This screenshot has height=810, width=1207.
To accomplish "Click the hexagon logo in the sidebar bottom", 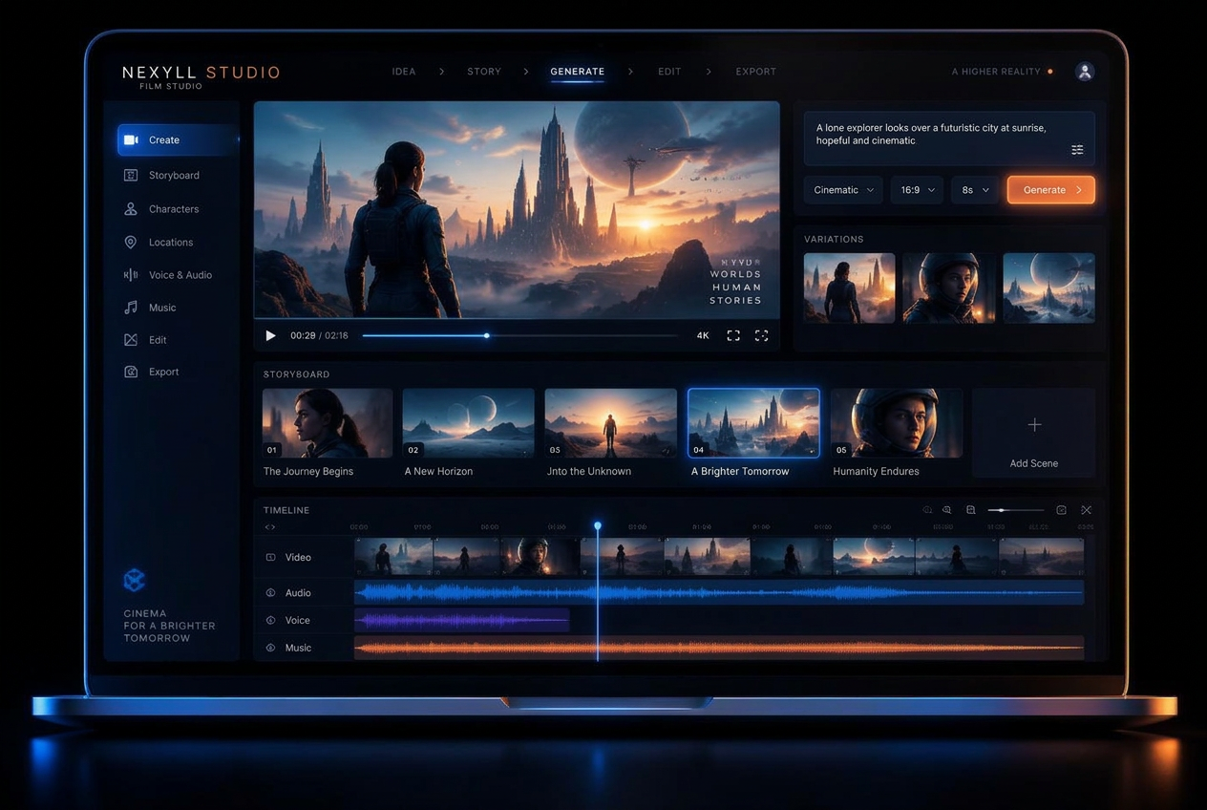I will (135, 580).
